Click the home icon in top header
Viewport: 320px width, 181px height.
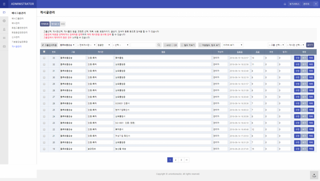click(285, 4)
